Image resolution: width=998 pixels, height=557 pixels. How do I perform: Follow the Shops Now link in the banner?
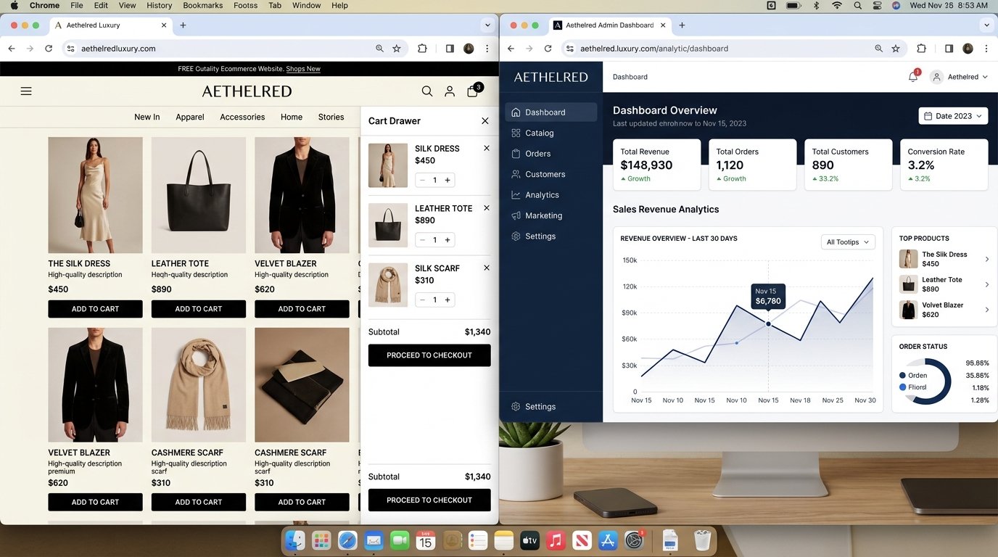click(x=303, y=69)
